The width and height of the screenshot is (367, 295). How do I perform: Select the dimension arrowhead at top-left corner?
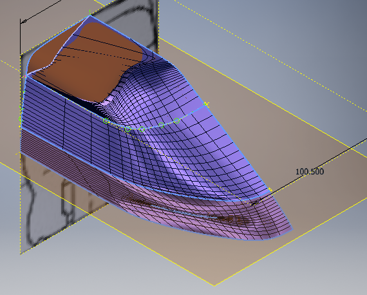tap(23, 22)
